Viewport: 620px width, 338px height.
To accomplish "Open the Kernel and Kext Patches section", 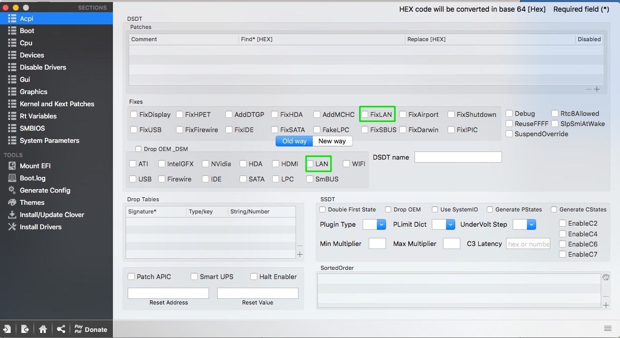I will [56, 104].
